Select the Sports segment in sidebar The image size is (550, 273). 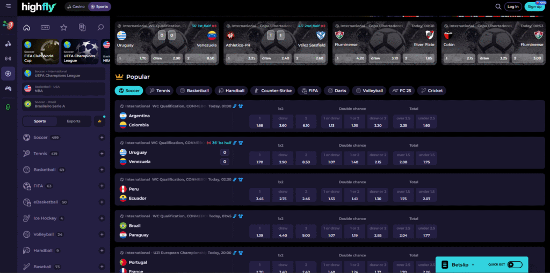pos(40,122)
